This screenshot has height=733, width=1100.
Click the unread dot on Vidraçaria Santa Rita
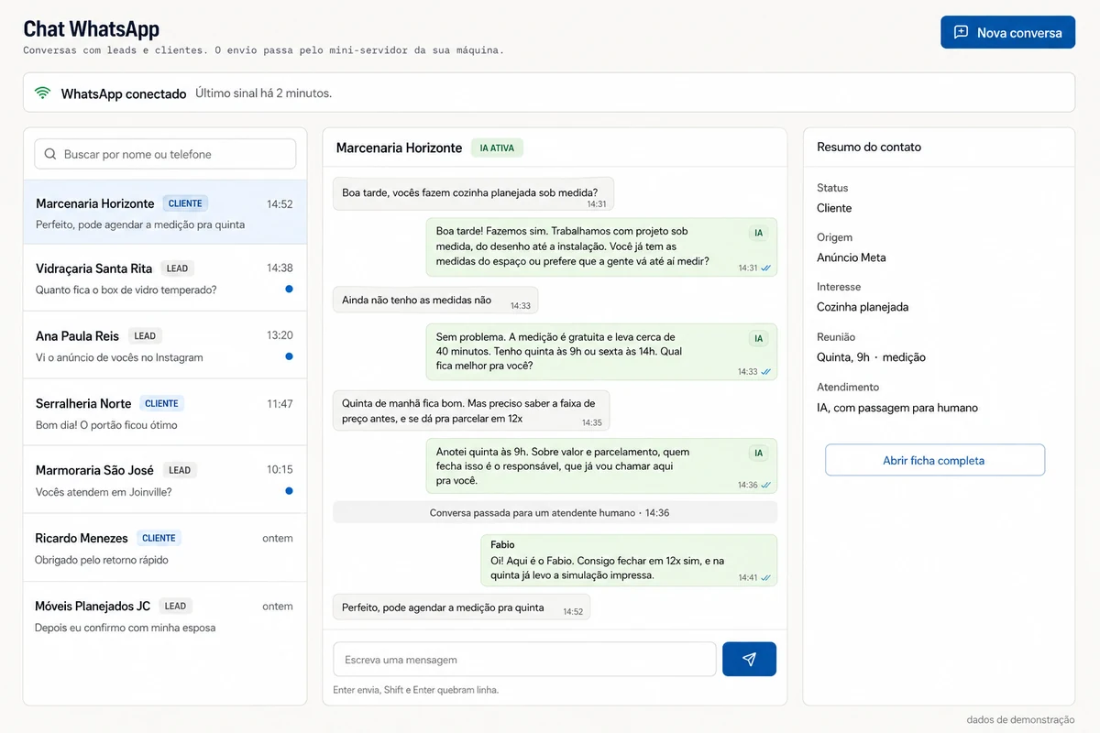click(x=289, y=289)
